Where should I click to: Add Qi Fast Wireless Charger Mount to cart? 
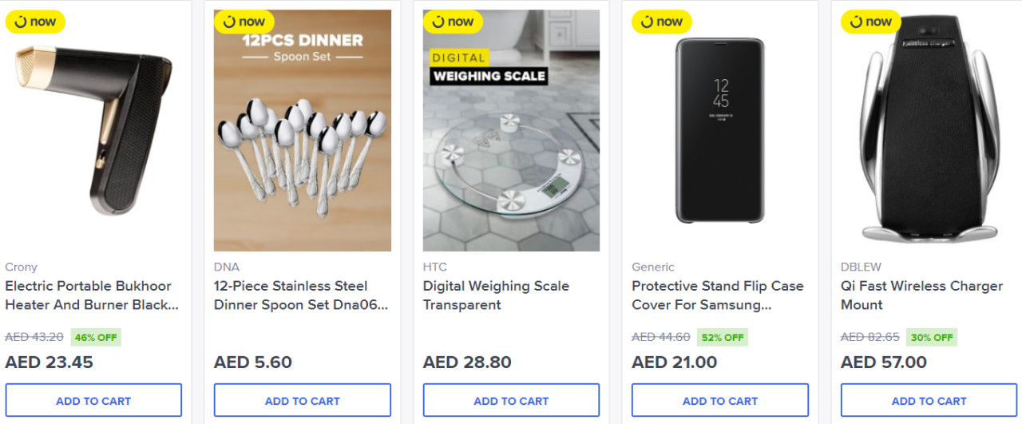929,401
